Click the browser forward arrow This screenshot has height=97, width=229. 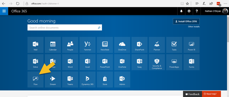click(11, 4)
